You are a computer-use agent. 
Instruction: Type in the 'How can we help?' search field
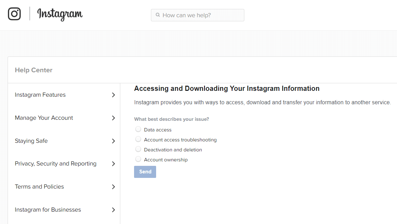[x=202, y=15]
